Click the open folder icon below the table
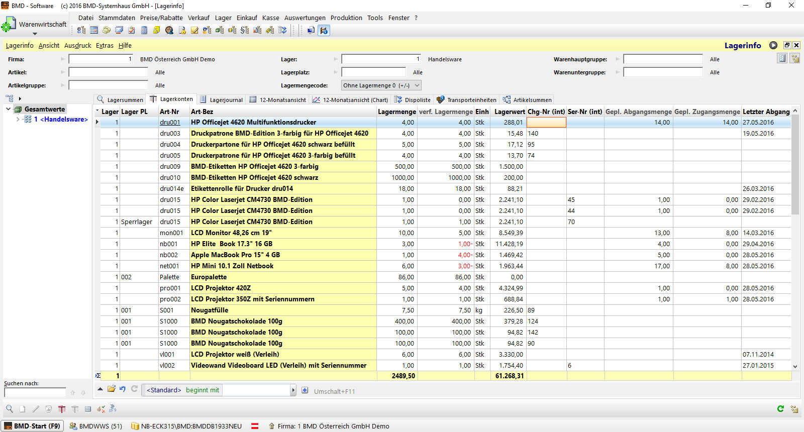This screenshot has width=804, height=432. click(112, 389)
